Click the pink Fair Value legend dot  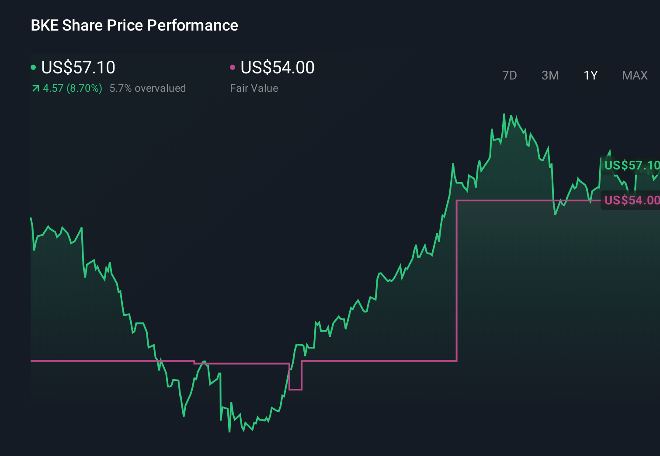click(x=233, y=67)
